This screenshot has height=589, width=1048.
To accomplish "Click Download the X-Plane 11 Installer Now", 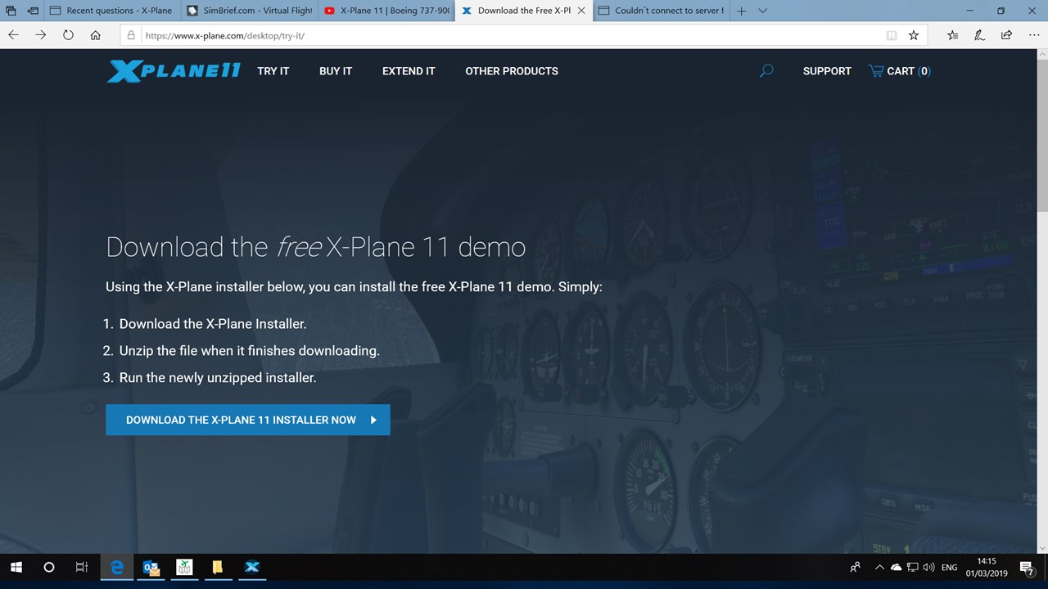I will point(248,420).
